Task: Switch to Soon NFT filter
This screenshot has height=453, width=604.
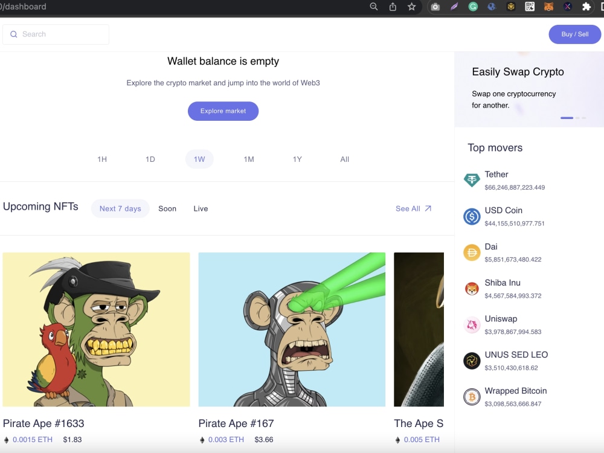Action: [167, 208]
